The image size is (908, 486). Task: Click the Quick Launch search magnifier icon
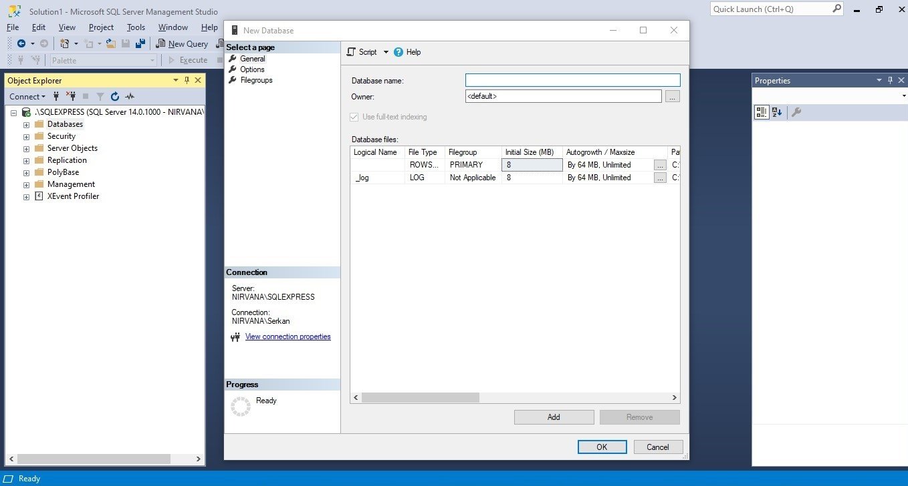point(836,9)
